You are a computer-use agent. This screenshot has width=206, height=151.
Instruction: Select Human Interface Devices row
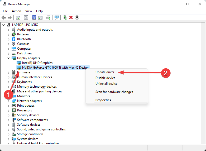35,77
